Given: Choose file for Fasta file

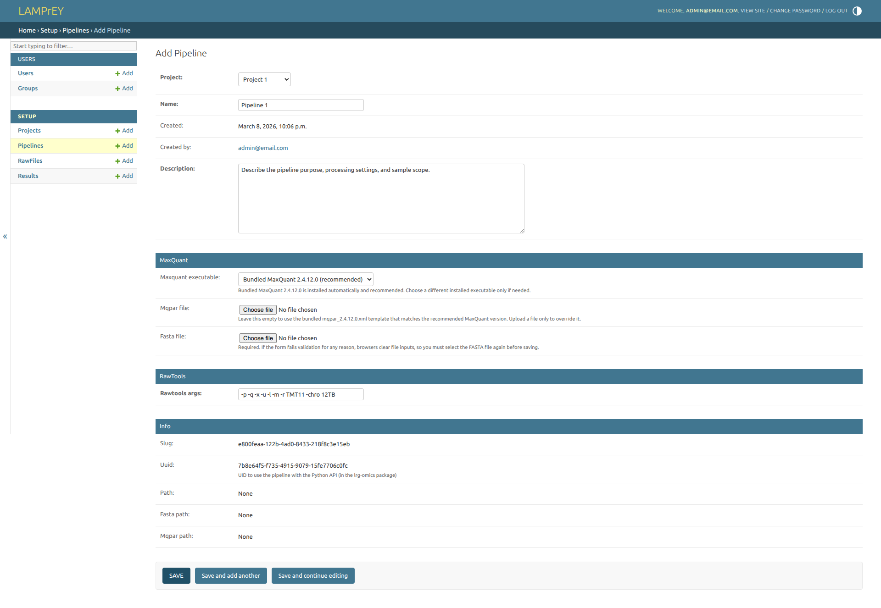Looking at the screenshot, I should pyautogui.click(x=258, y=338).
